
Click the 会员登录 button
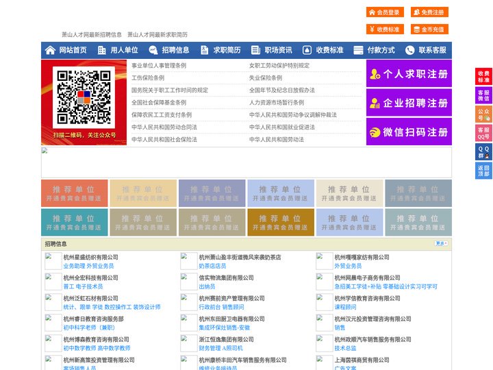click(x=385, y=12)
